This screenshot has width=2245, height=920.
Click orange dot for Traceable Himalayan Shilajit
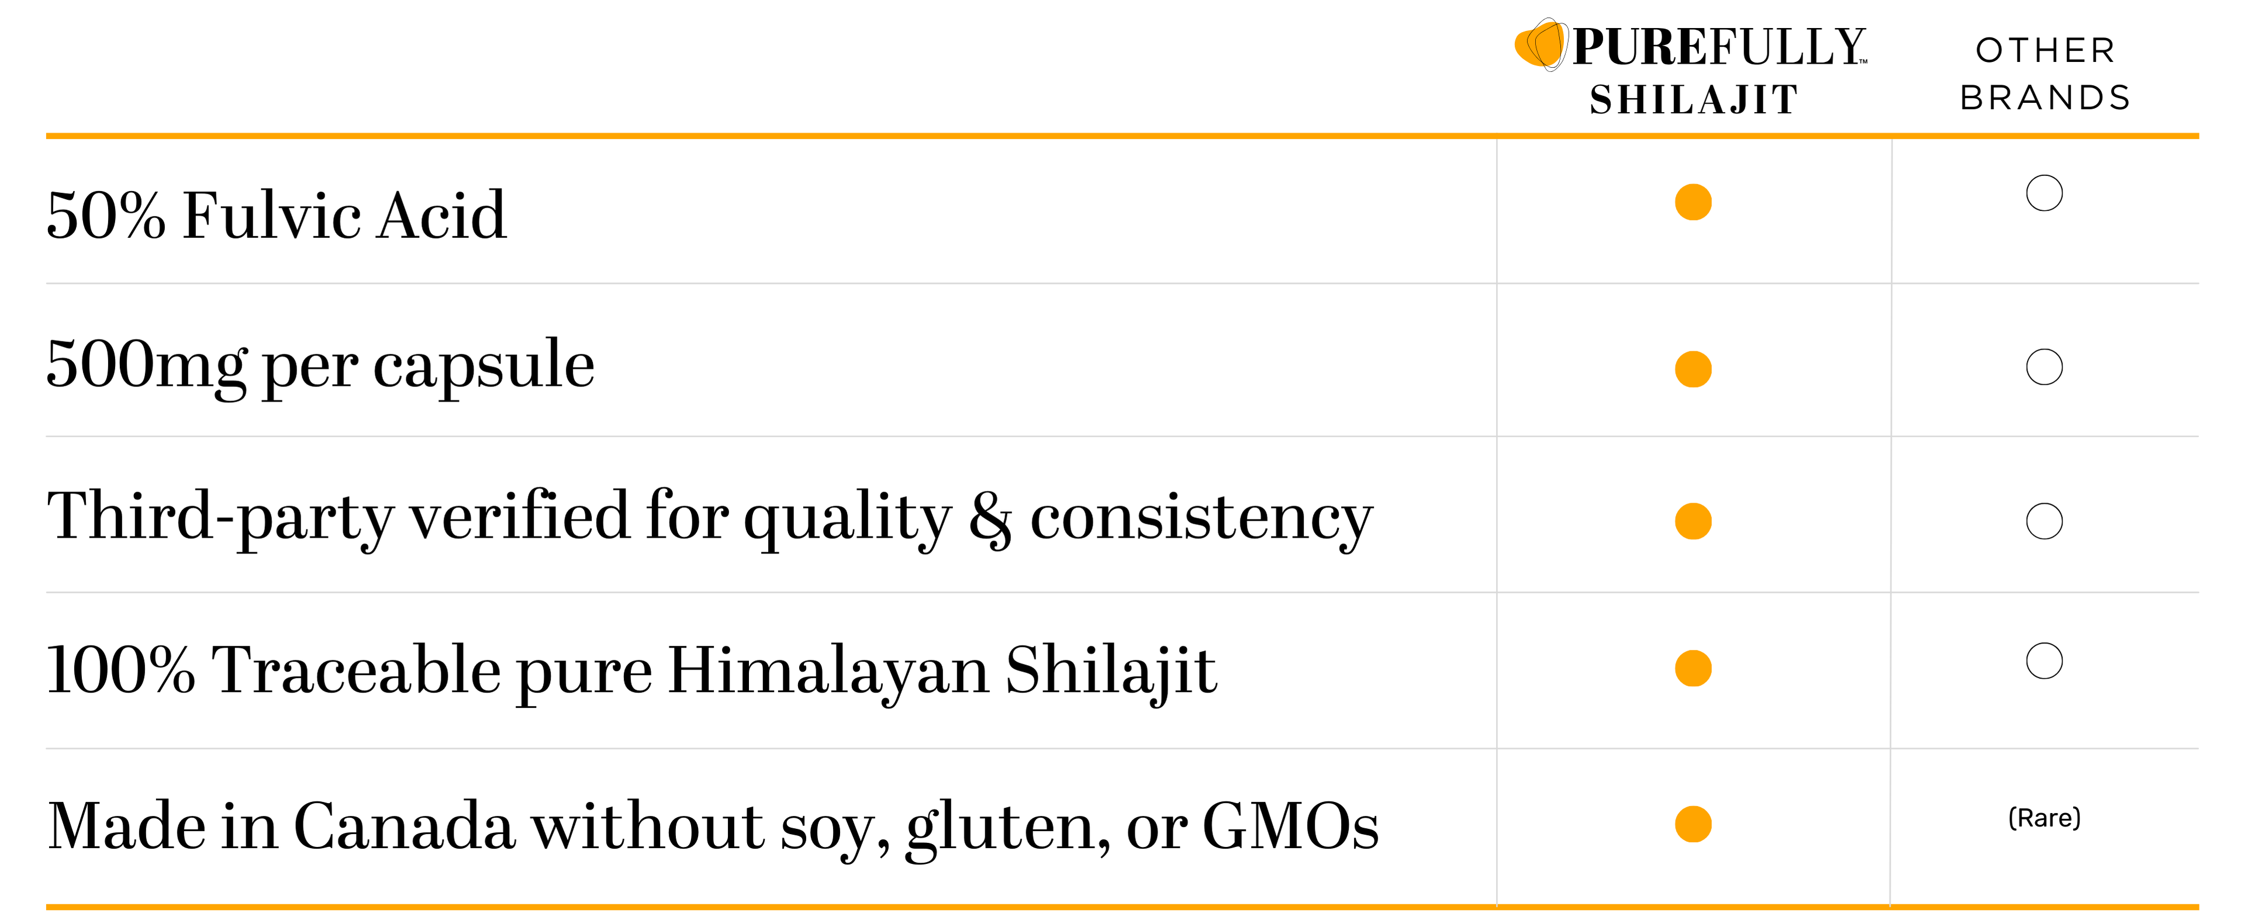[1693, 668]
